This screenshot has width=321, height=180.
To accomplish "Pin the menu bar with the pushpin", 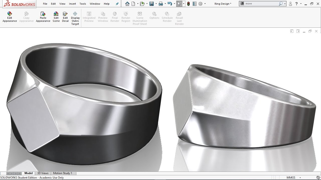I will pos(117,4).
